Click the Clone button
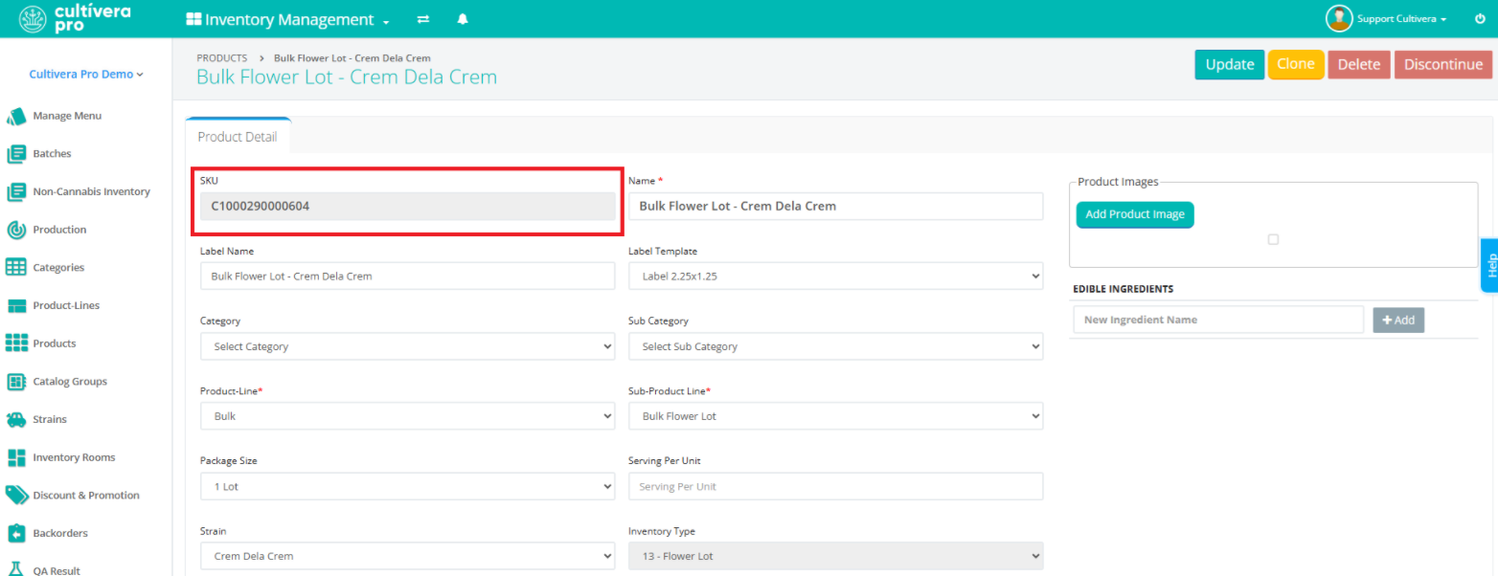This screenshot has width=1498, height=576. [x=1296, y=64]
